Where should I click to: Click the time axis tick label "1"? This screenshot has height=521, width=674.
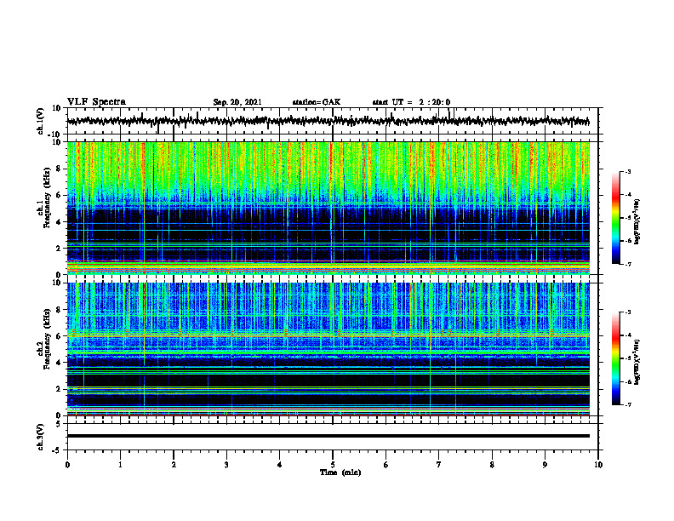click(x=120, y=465)
